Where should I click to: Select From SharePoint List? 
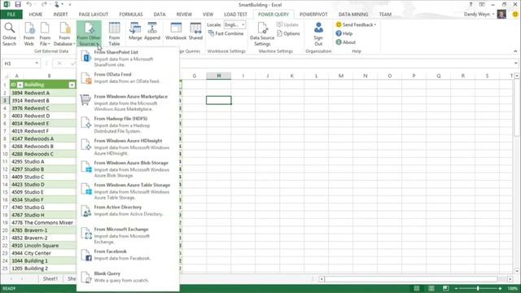click(x=128, y=58)
